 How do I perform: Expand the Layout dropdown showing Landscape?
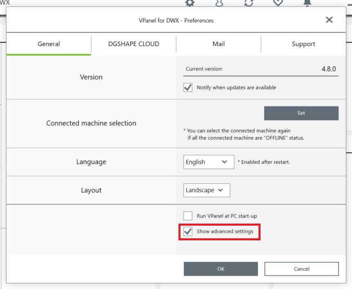pyautogui.click(x=207, y=190)
